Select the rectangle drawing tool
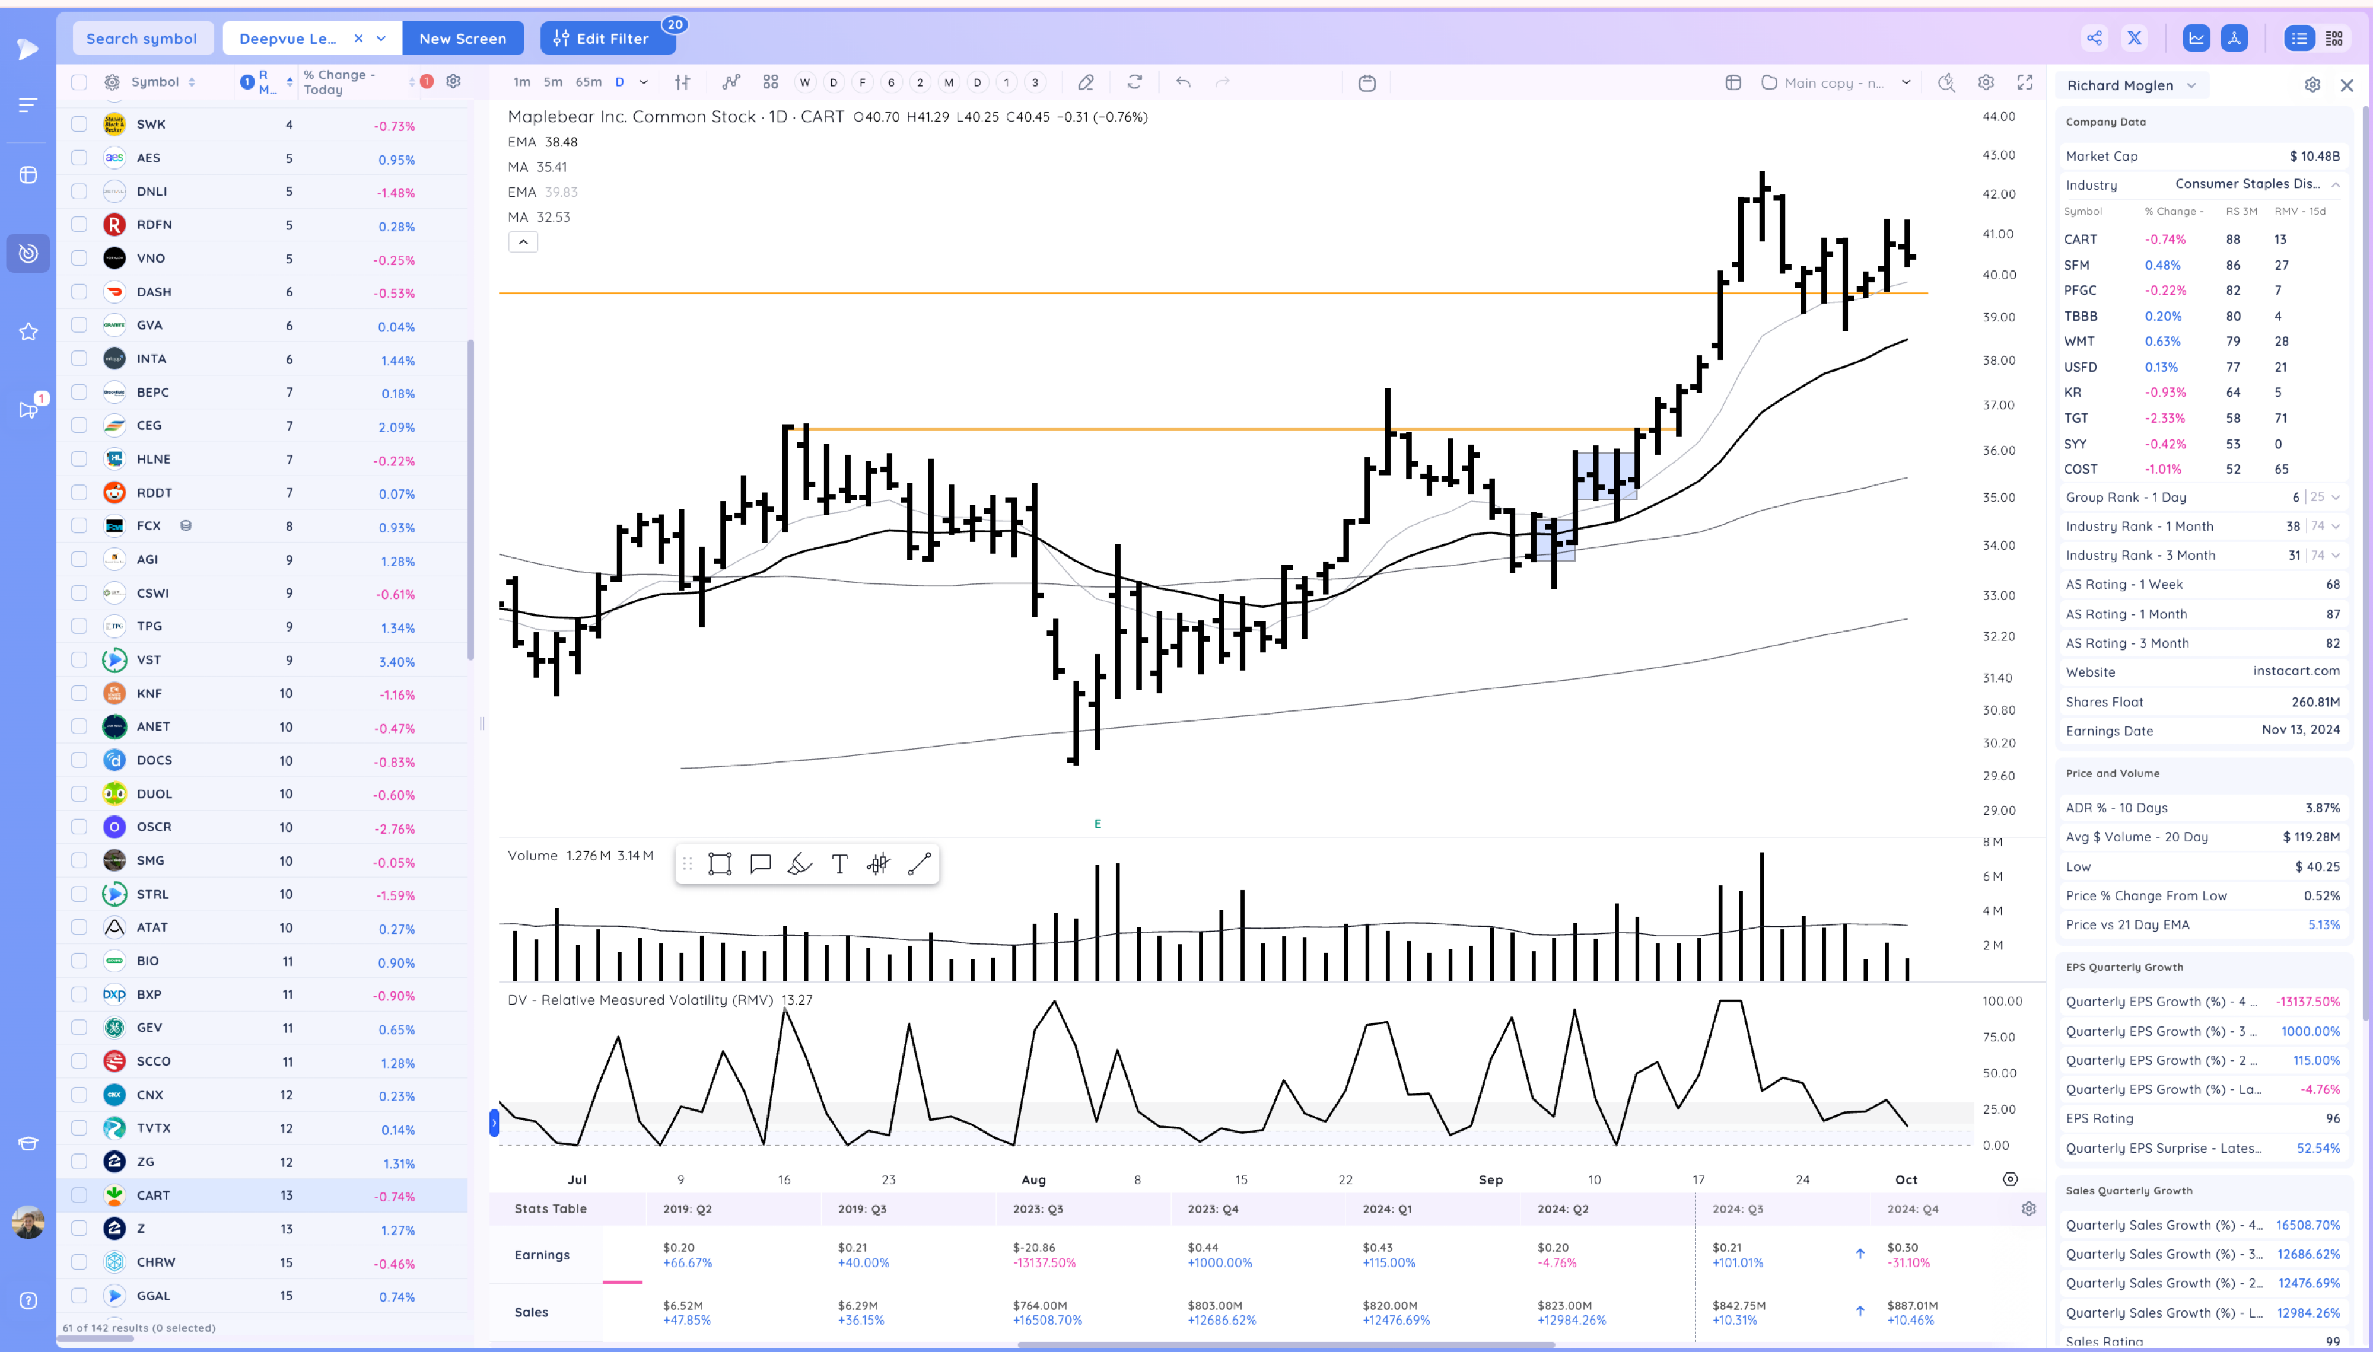The width and height of the screenshot is (2373, 1352). click(x=720, y=865)
